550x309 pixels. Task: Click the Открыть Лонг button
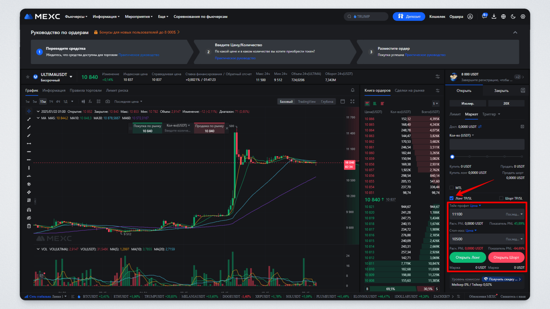pos(467,257)
